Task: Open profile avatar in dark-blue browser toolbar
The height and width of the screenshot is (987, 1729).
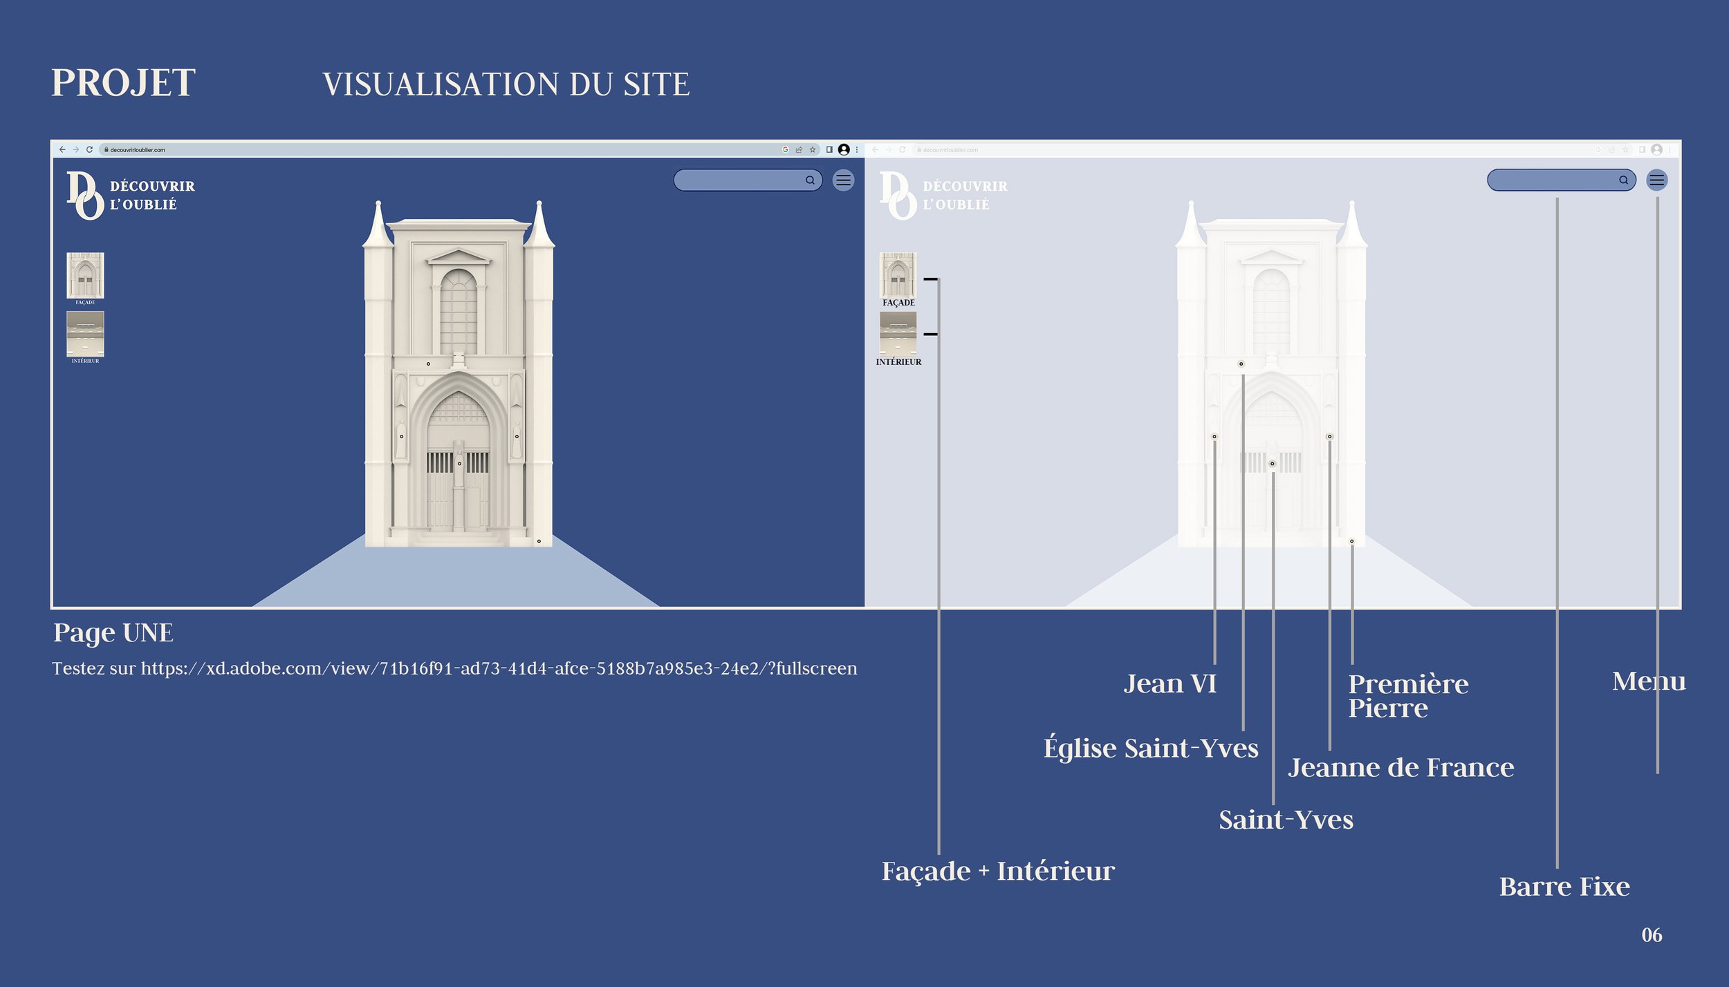Action: tap(844, 149)
